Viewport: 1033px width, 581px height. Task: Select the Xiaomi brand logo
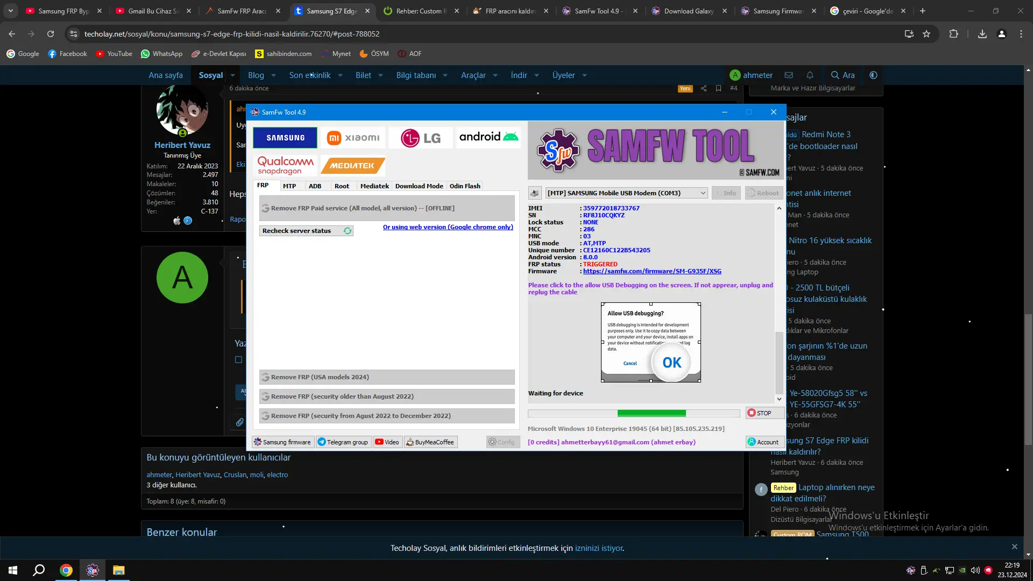pos(353,138)
